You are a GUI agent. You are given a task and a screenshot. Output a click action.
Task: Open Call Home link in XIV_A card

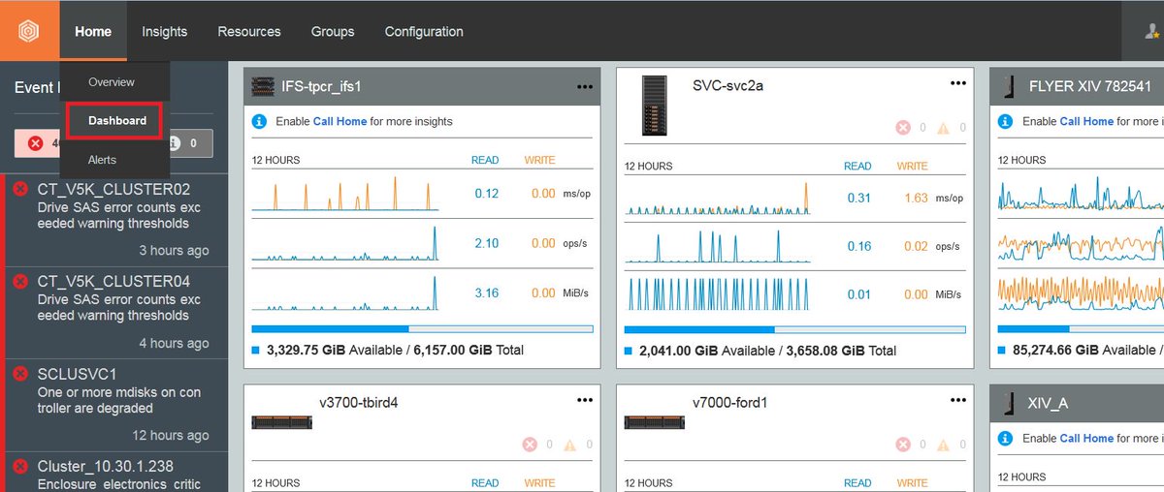[x=1086, y=438]
